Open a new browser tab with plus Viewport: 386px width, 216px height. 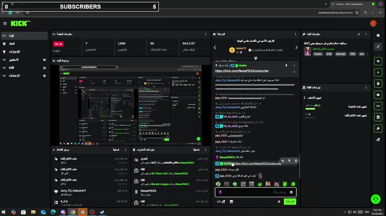(326, 4)
